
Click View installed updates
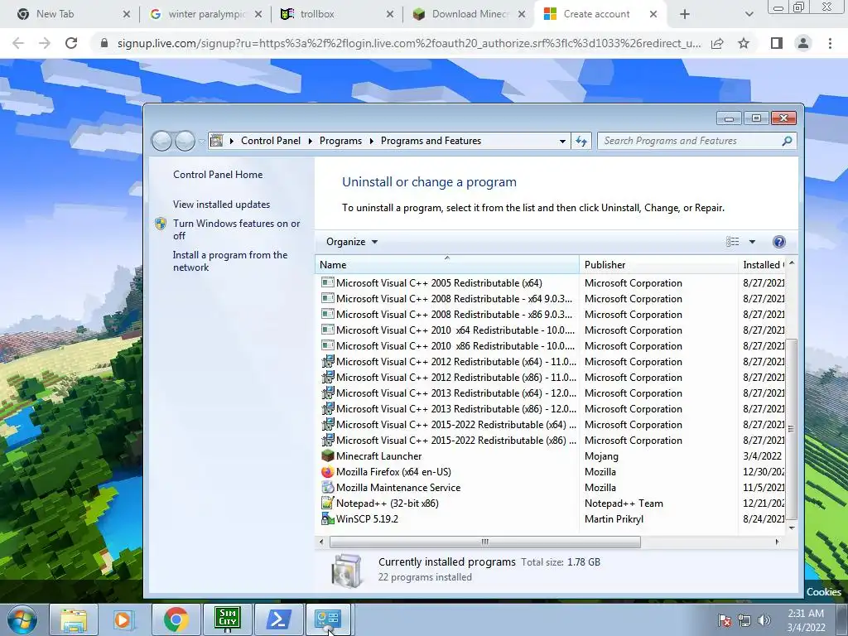(221, 205)
